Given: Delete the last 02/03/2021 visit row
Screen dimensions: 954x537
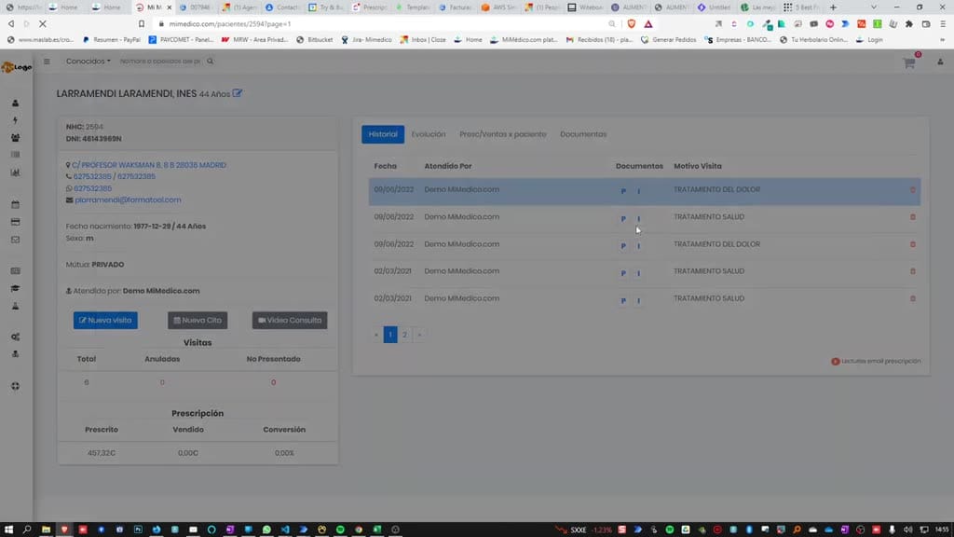Looking at the screenshot, I should click(913, 299).
